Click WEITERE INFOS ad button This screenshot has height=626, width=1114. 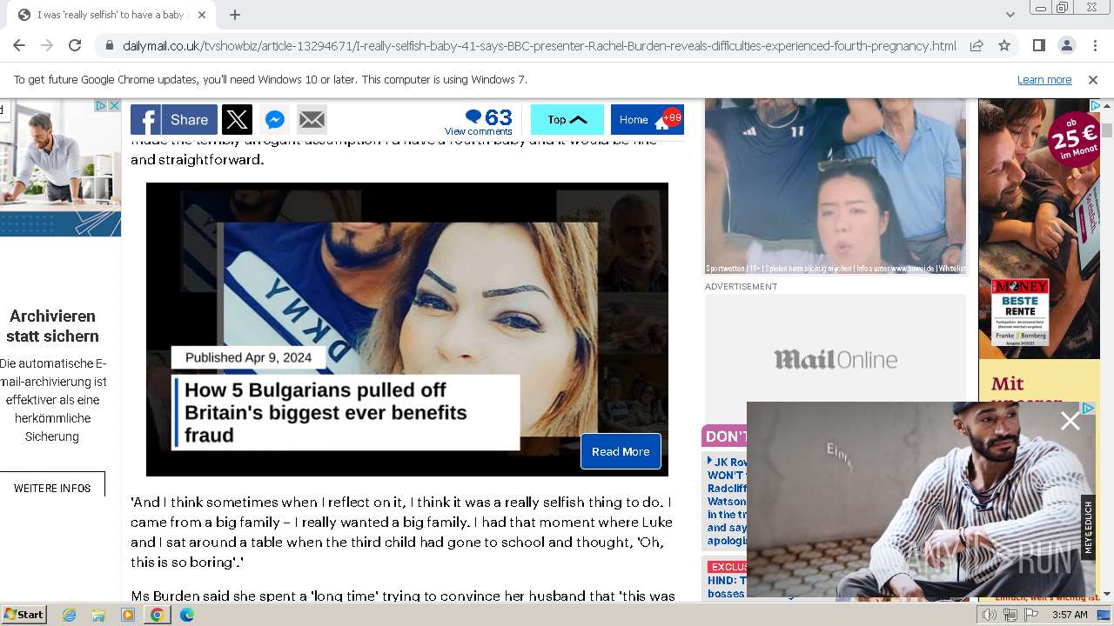52,488
